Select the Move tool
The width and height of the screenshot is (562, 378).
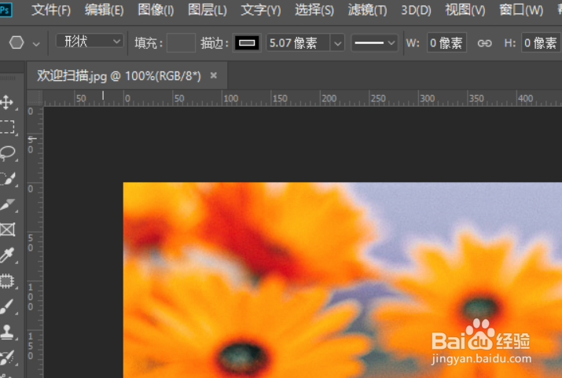coord(7,102)
